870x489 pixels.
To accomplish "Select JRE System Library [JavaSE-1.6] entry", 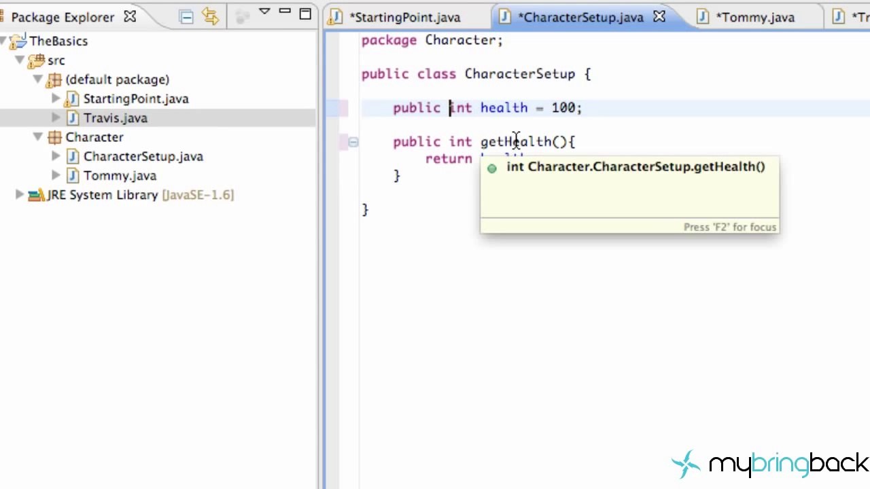I will tap(140, 195).
